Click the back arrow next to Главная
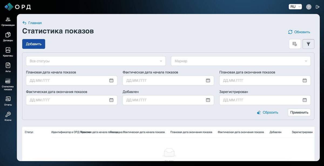Viewport: 324px width, 166px height. coord(24,23)
